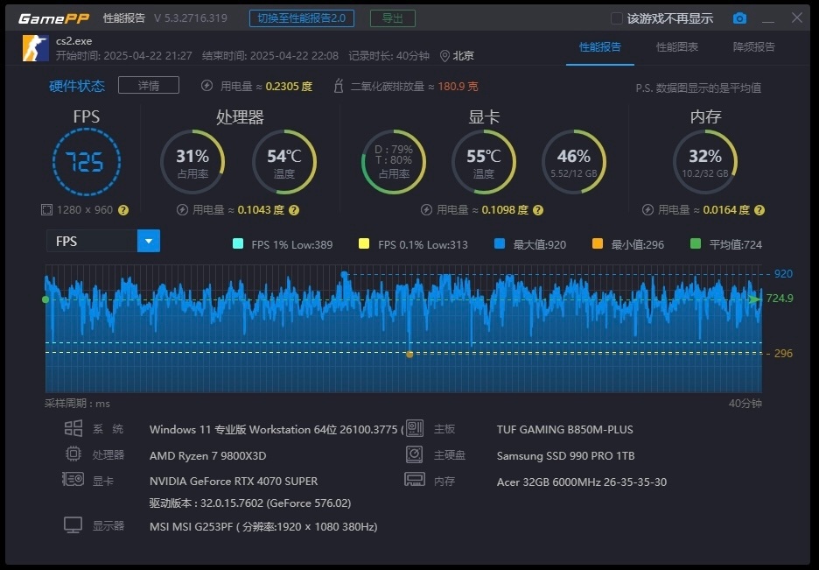Click the help icon next to 1280 x 960
This screenshot has height=570, width=819.
tap(123, 210)
